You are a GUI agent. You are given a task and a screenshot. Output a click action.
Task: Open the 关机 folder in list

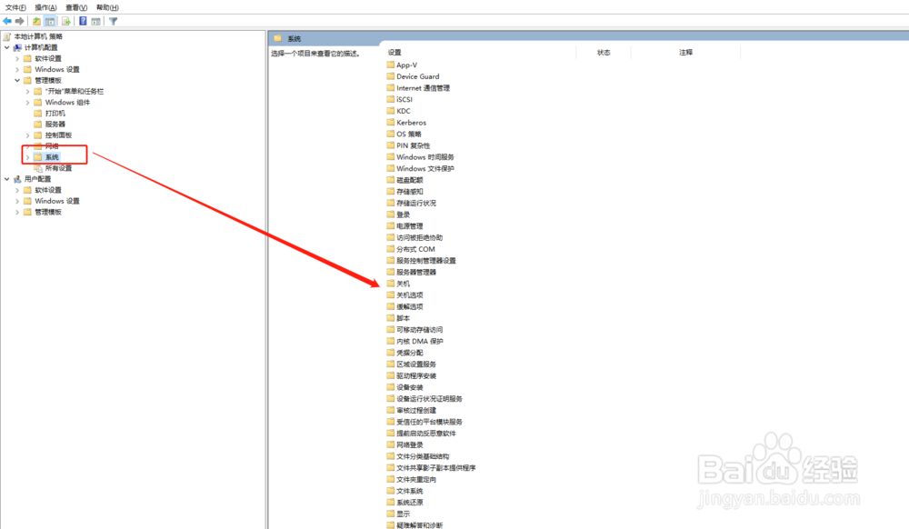(403, 284)
